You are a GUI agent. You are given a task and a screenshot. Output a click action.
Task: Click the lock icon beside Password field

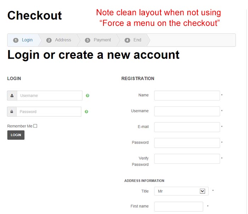[x=12, y=112]
